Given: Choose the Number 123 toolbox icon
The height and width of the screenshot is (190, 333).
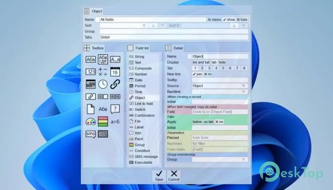Looking at the screenshot, I should 90,72.
